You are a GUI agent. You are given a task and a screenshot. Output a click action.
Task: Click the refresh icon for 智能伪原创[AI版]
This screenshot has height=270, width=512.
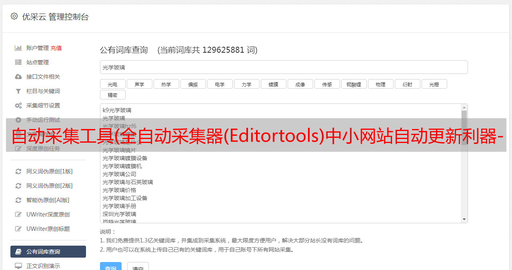18,200
